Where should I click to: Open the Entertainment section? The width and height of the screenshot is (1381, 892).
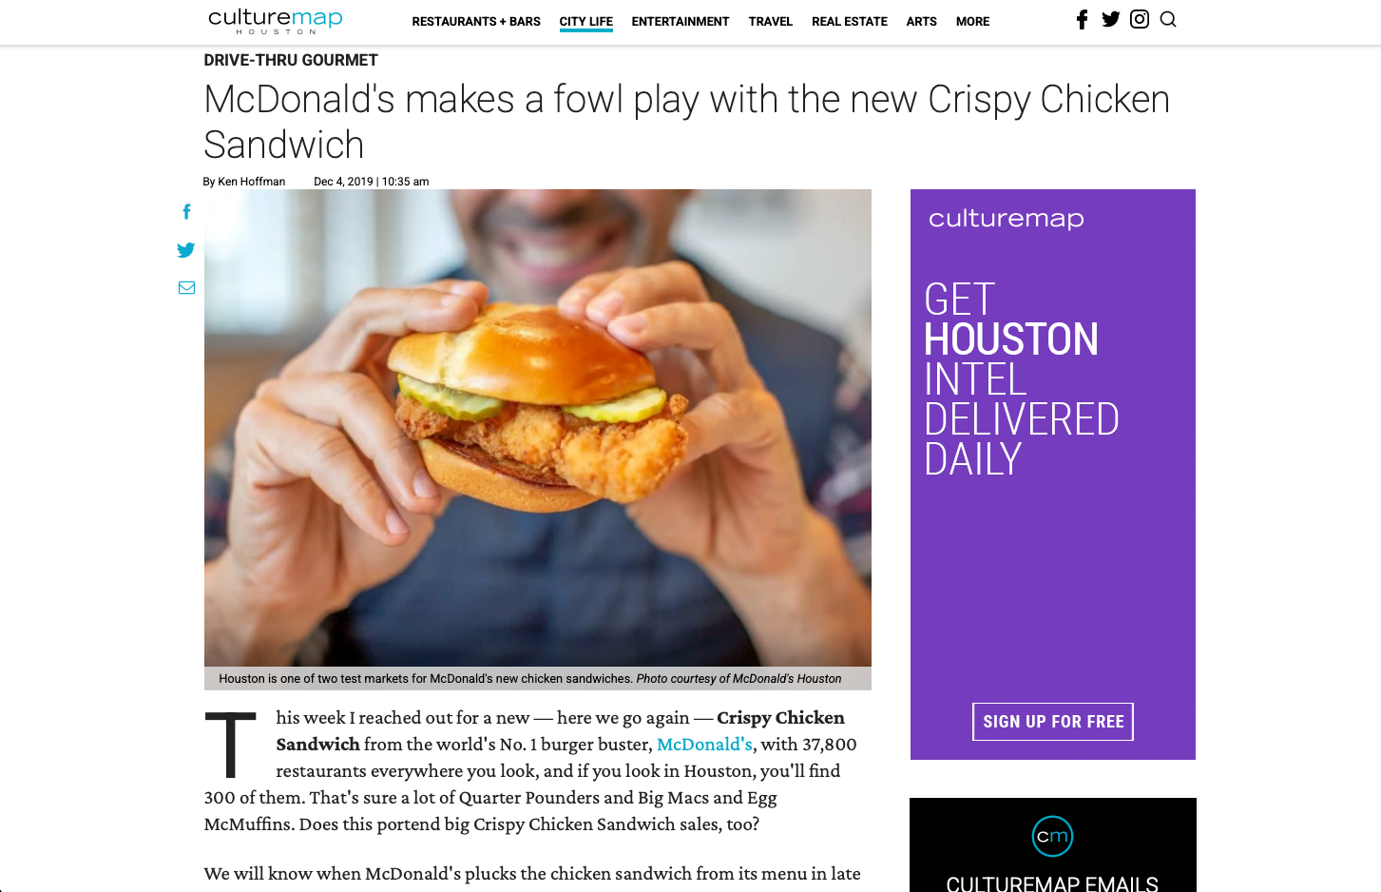tap(681, 21)
